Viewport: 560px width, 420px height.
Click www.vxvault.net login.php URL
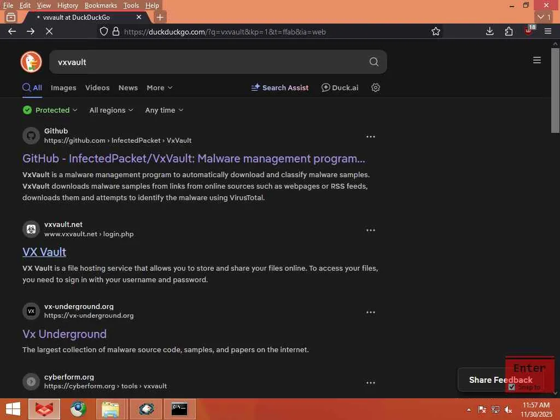tap(89, 234)
